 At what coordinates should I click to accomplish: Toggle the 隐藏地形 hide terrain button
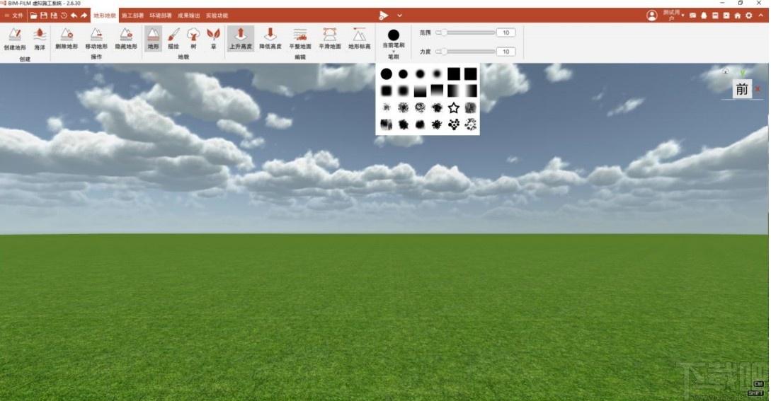(126, 38)
